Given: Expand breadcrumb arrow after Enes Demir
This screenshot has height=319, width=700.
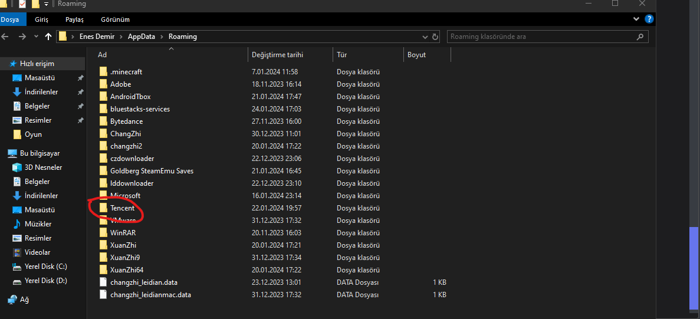Looking at the screenshot, I should 121,37.
